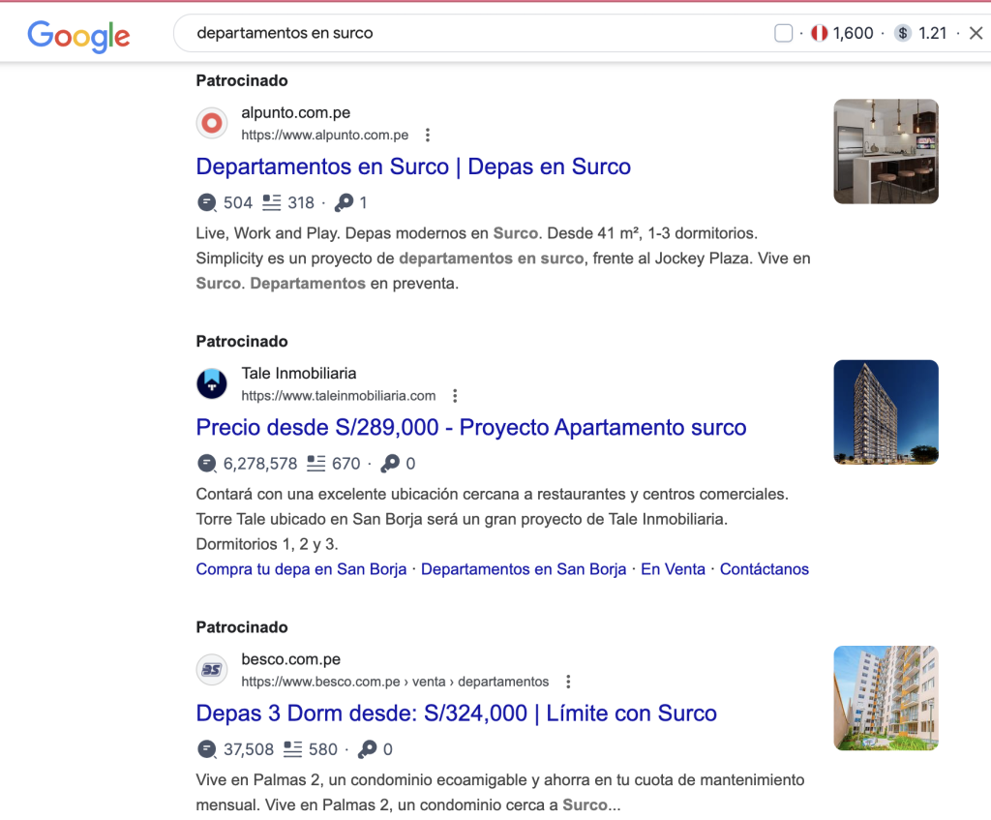This screenshot has width=991, height=820.
Task: Click the besco.com.pe BS favicon
Action: click(x=212, y=670)
